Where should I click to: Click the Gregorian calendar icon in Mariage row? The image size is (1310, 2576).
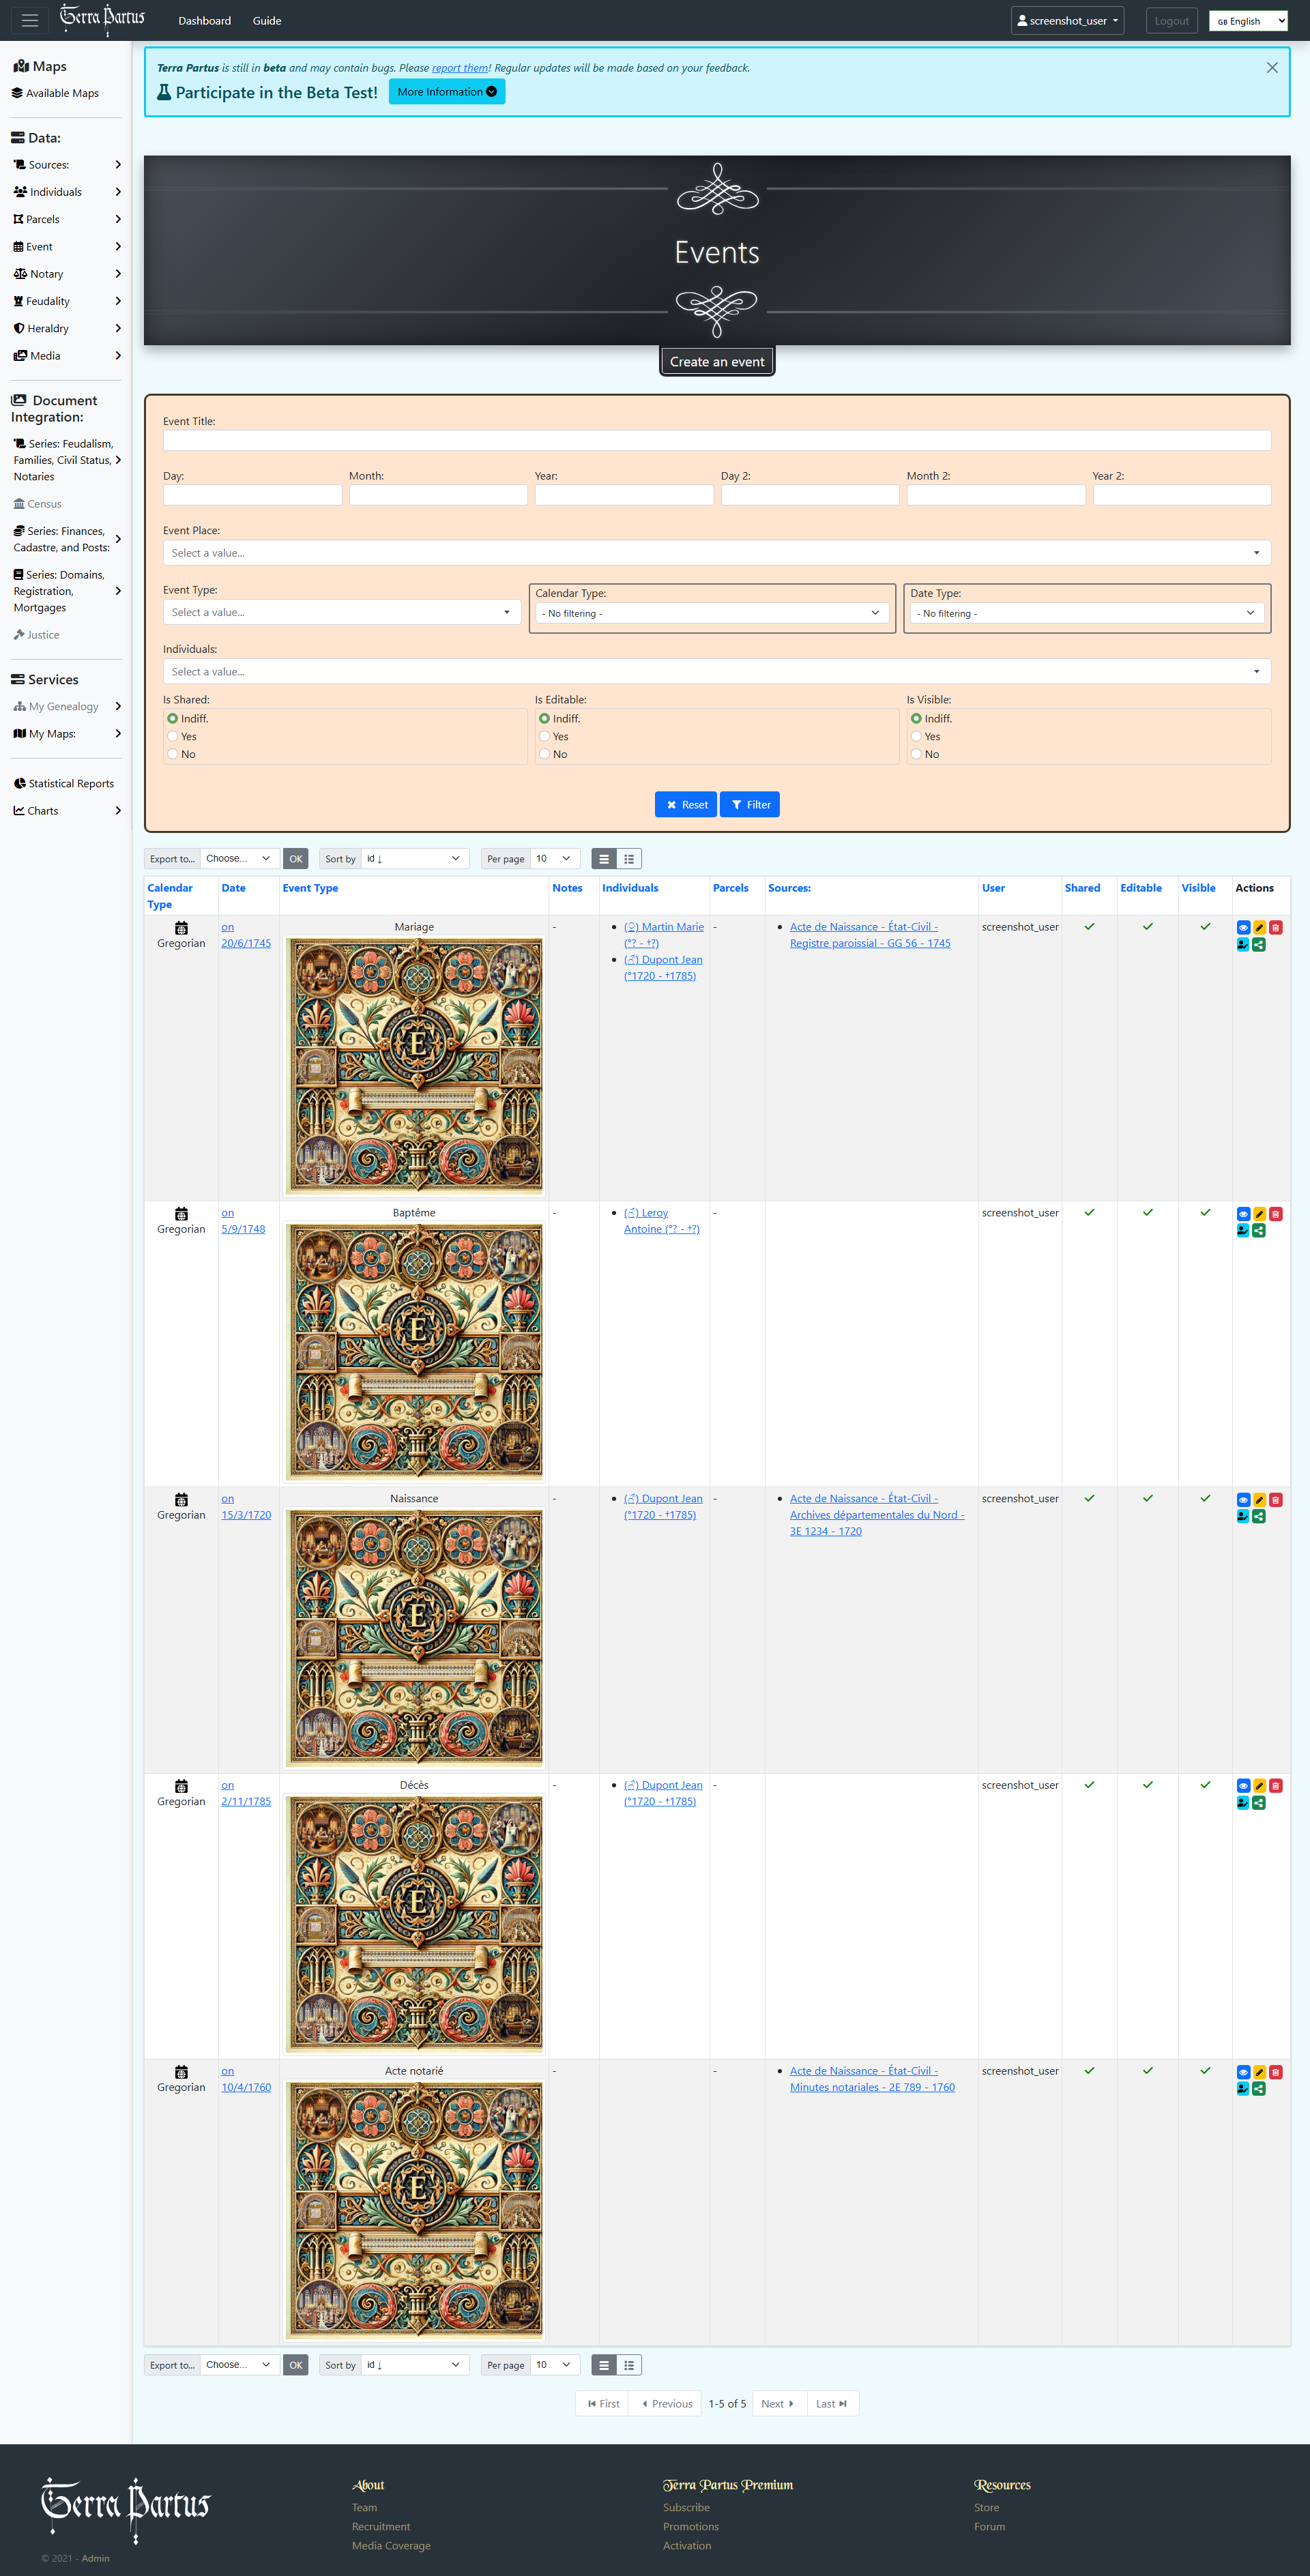tap(181, 927)
